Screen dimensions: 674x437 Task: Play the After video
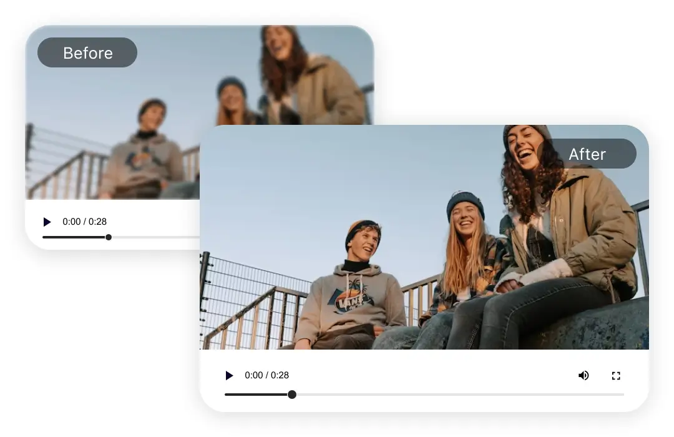coord(229,375)
